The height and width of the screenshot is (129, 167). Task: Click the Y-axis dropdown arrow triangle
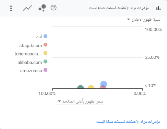129,19
